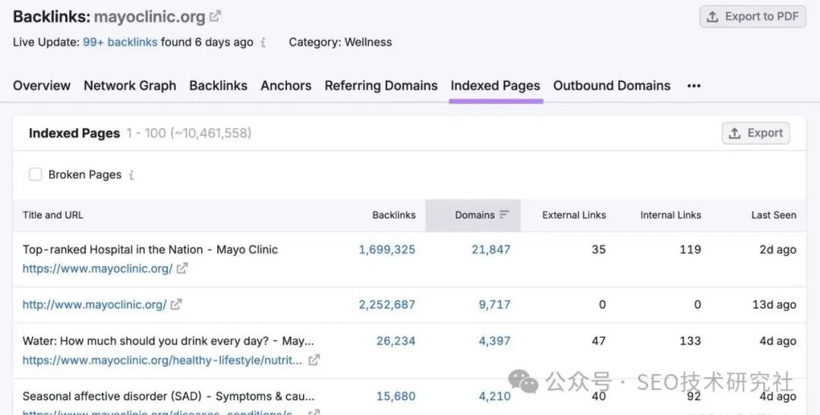820x415 pixels.
Task: Click info icon next to Broken Pages
Action: tap(131, 175)
